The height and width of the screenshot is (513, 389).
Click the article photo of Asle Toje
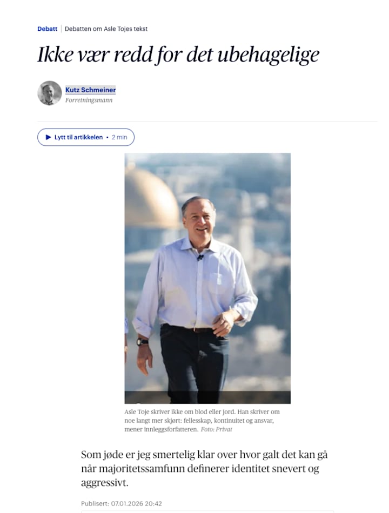tap(207, 275)
